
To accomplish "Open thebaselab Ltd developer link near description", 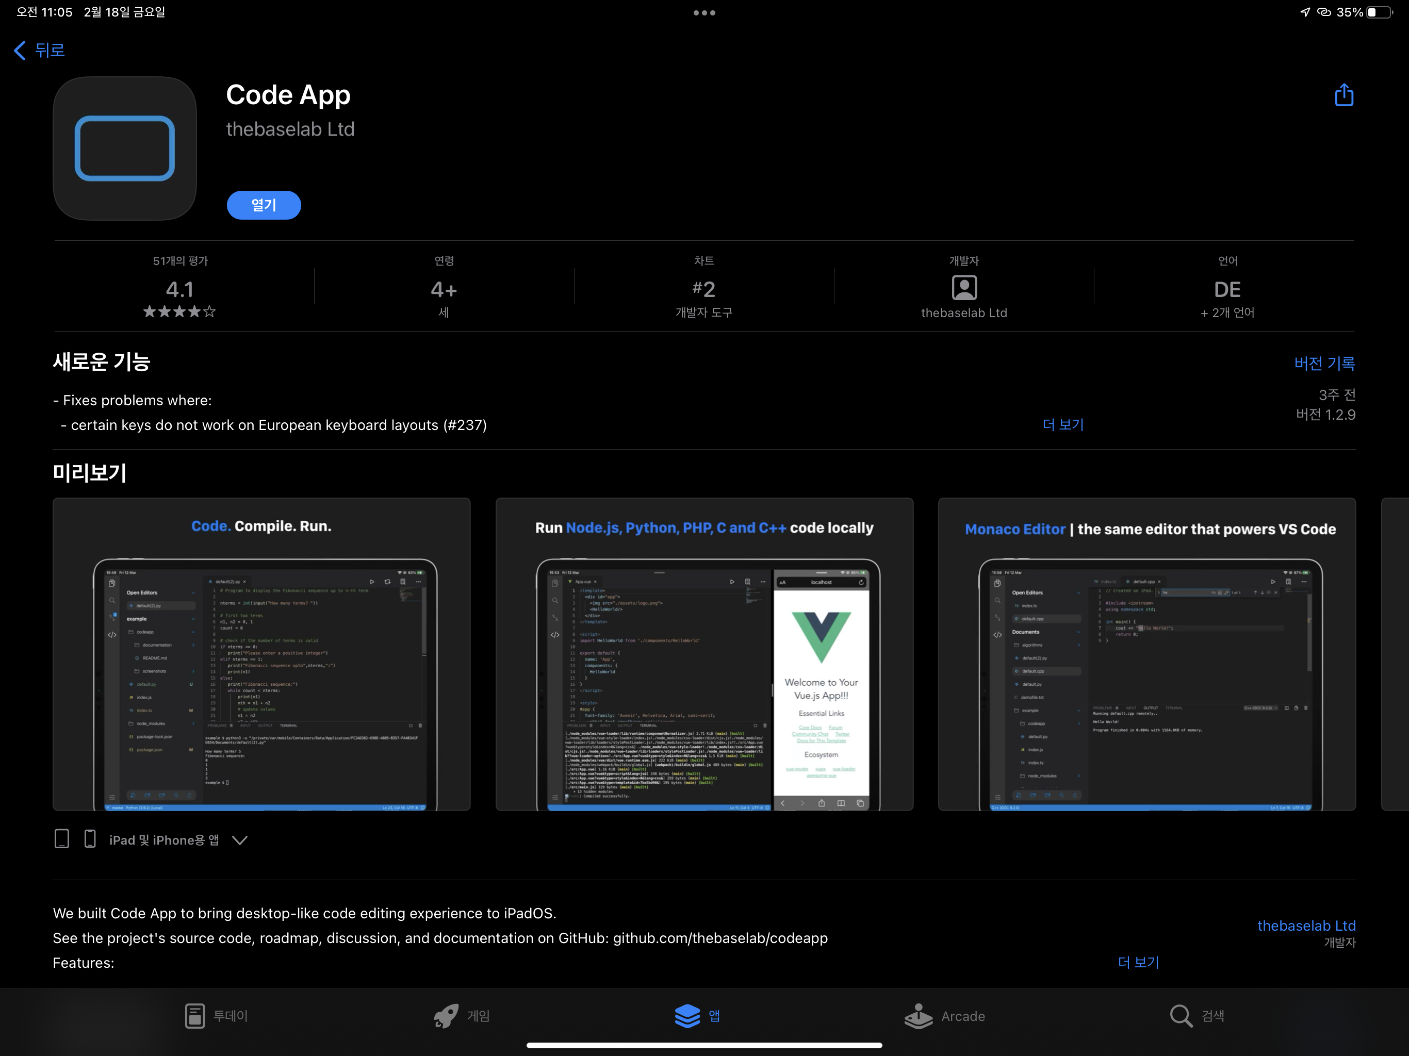I will pos(1306,926).
